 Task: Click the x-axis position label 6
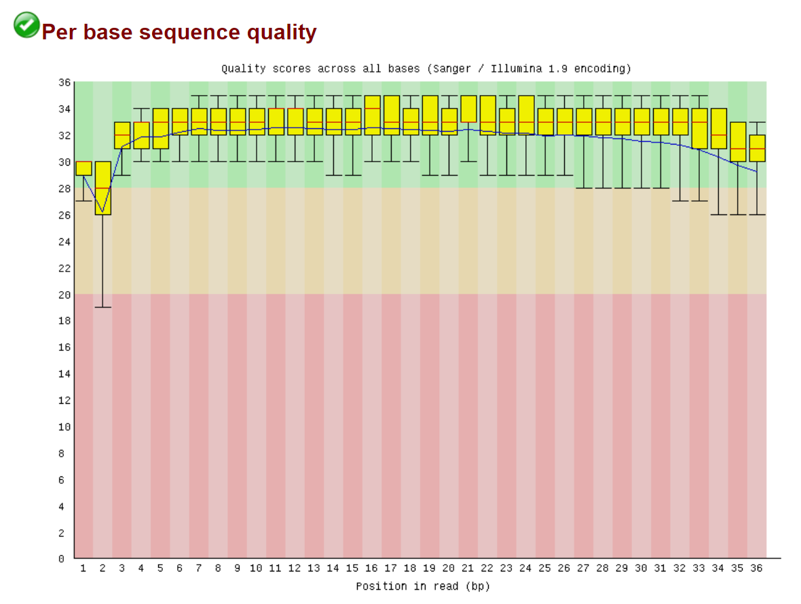(179, 568)
